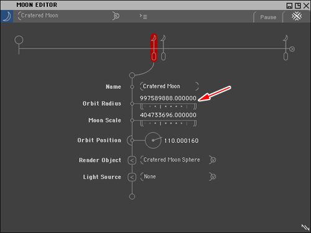Close the Moon Editor window
Screen dimensions: 311x233
[306, 6]
